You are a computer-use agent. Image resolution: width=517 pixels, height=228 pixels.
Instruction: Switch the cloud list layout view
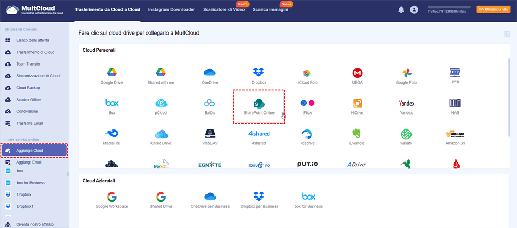(x=507, y=34)
